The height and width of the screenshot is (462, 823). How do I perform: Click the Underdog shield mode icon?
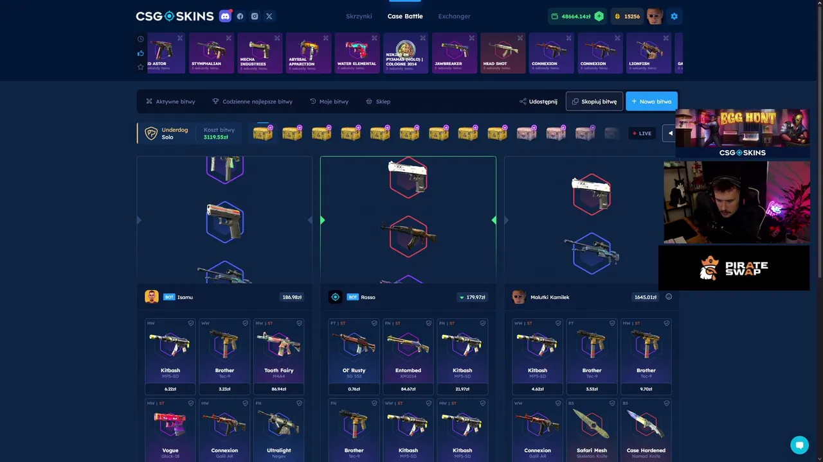[151, 133]
